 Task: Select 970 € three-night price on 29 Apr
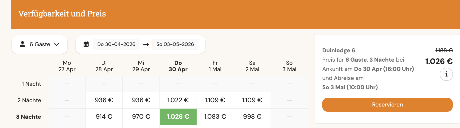pyautogui.click(x=141, y=117)
